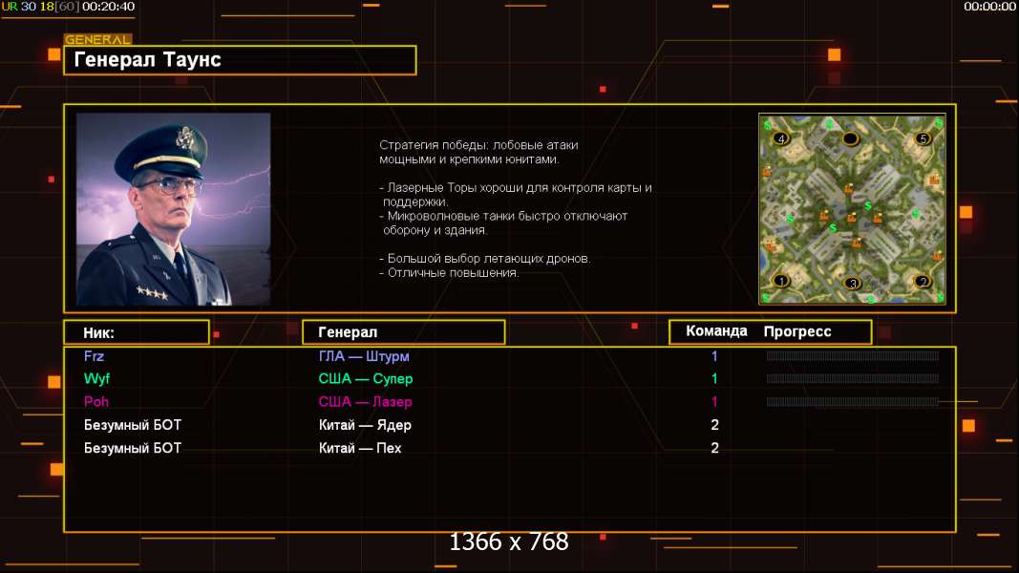
Task: Click the Генерал Таунс name box
Action: click(x=240, y=60)
